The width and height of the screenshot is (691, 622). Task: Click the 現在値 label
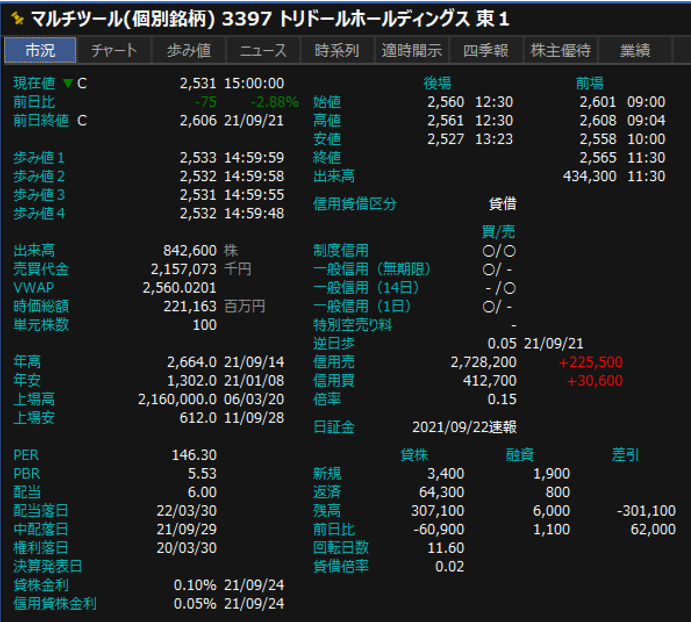pyautogui.click(x=34, y=83)
